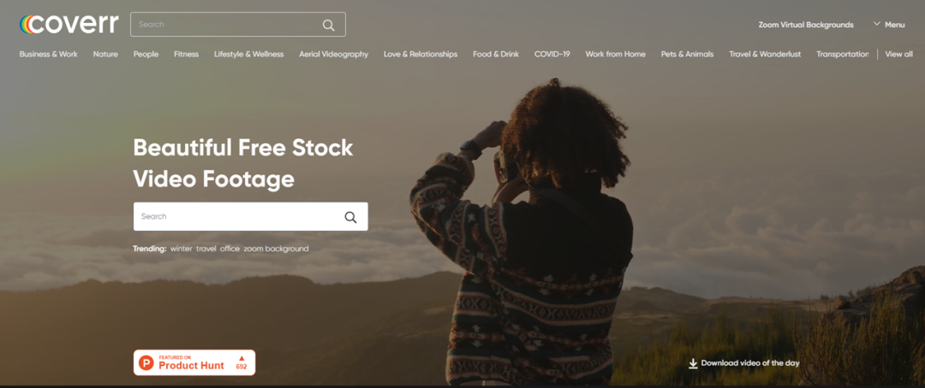Viewport: 925px width, 388px height.
Task: Click the Product Hunt upvote triangle
Action: coord(242,358)
